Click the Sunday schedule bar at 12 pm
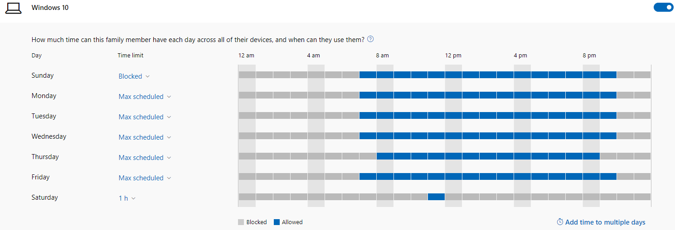Viewport: 675px width, 230px height. tap(453, 75)
